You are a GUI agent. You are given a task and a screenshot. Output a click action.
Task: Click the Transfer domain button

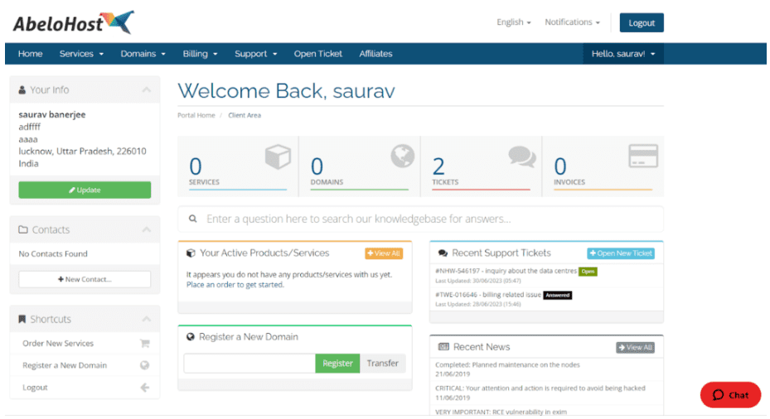(x=383, y=363)
